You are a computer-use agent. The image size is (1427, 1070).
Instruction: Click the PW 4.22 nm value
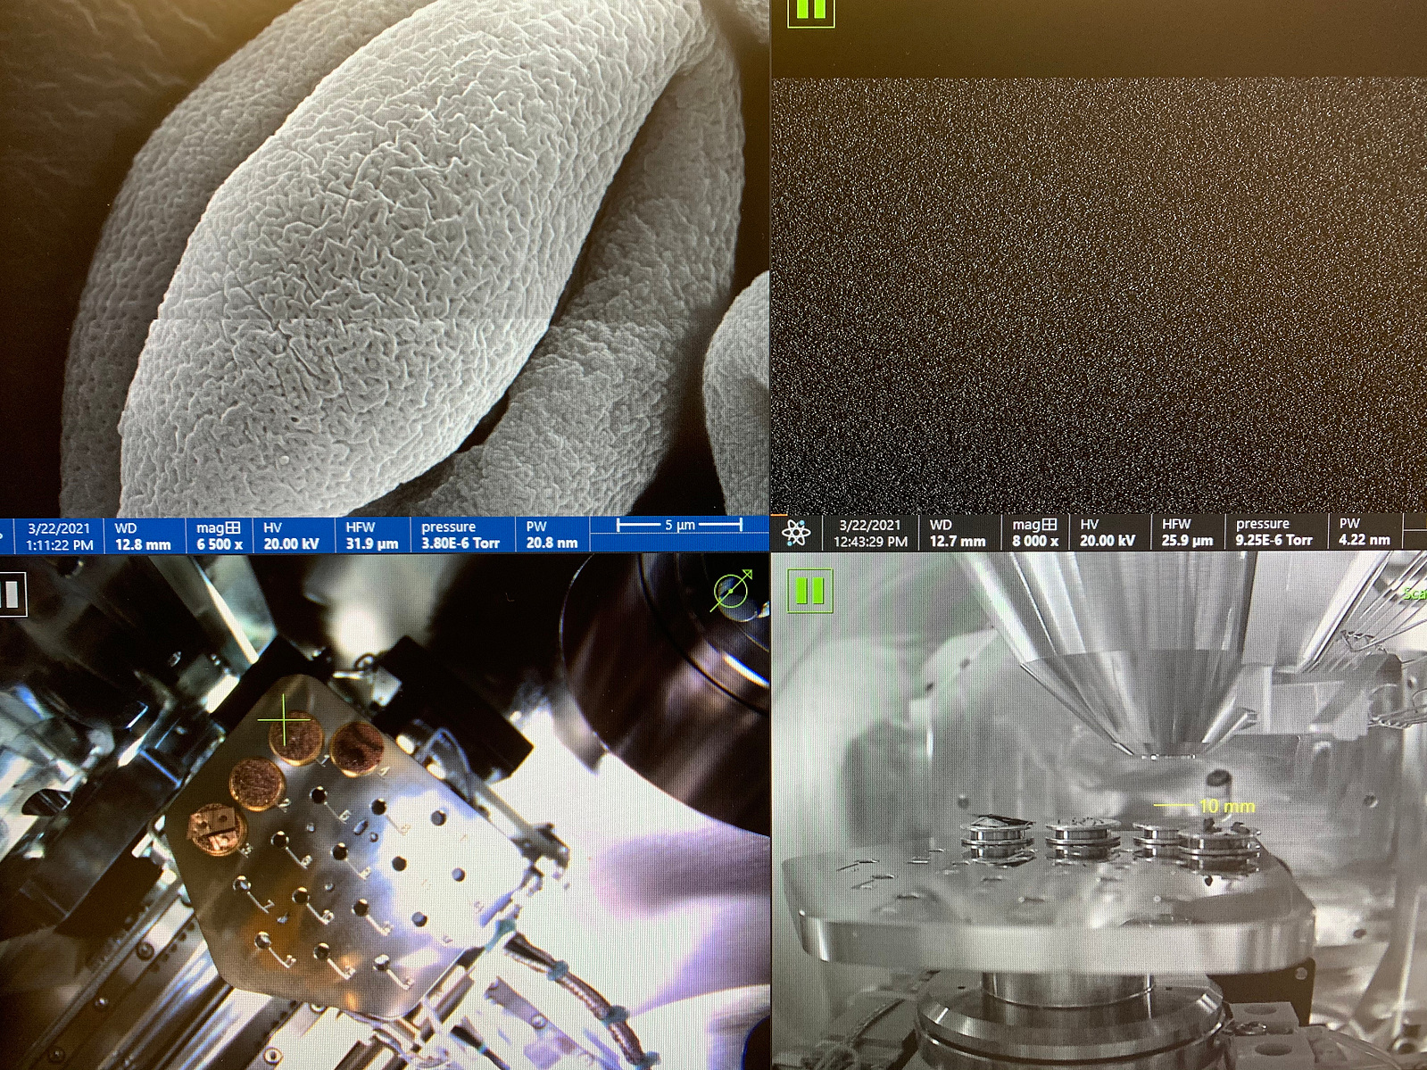[x=1365, y=539]
